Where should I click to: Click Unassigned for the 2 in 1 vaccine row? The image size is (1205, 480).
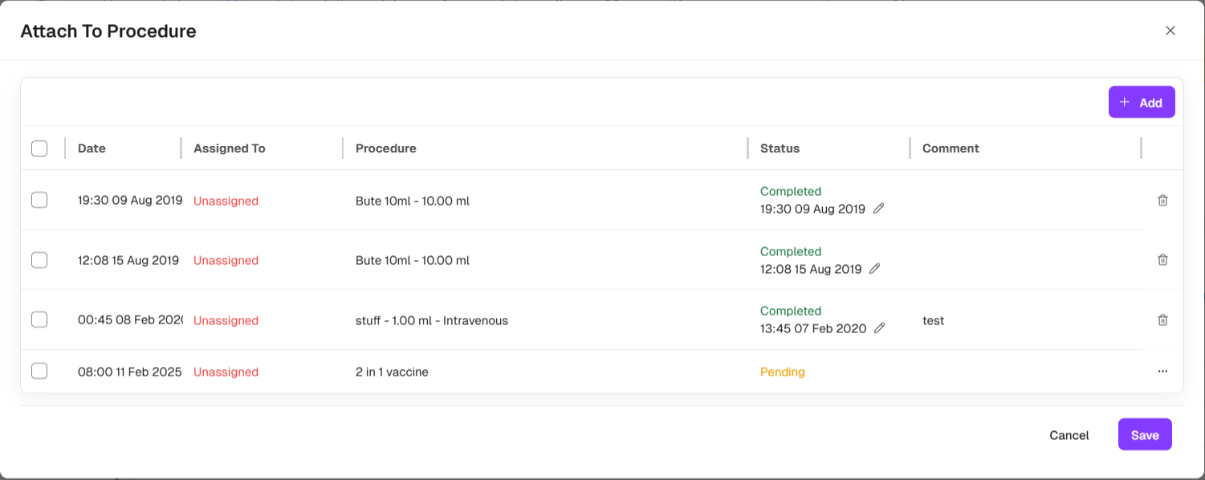[x=226, y=372]
